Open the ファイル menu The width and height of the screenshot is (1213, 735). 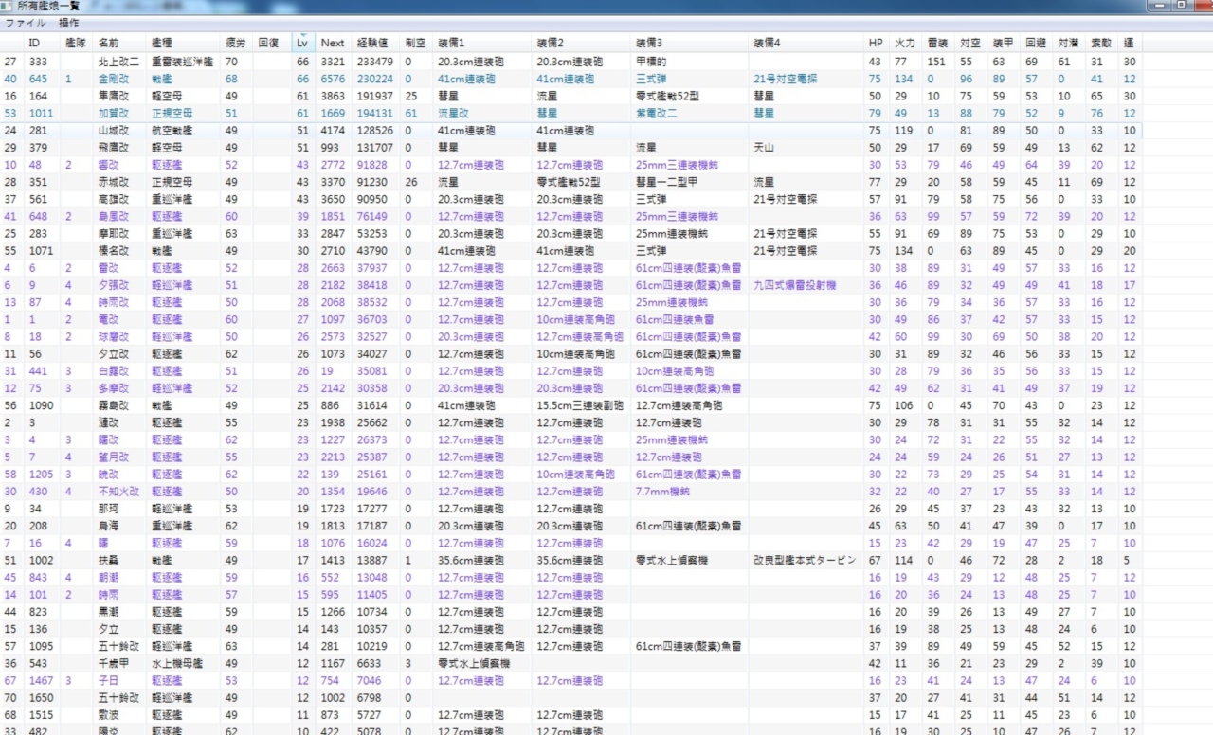pos(26,23)
